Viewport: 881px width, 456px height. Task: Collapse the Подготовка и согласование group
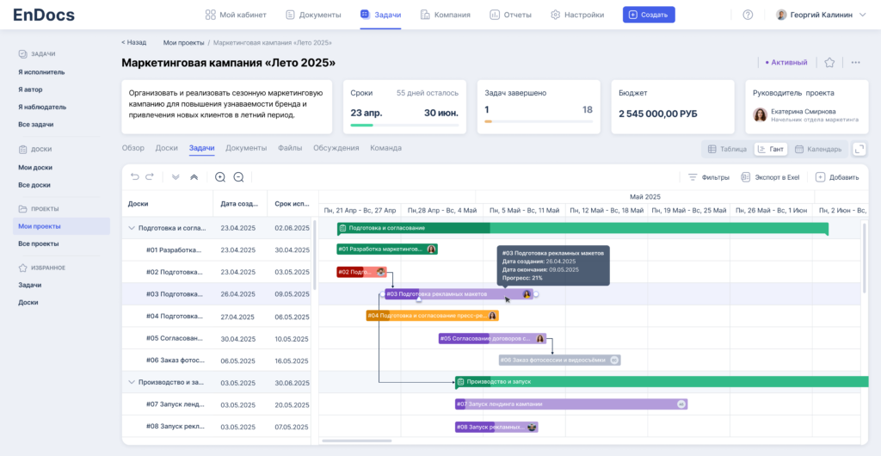click(132, 228)
